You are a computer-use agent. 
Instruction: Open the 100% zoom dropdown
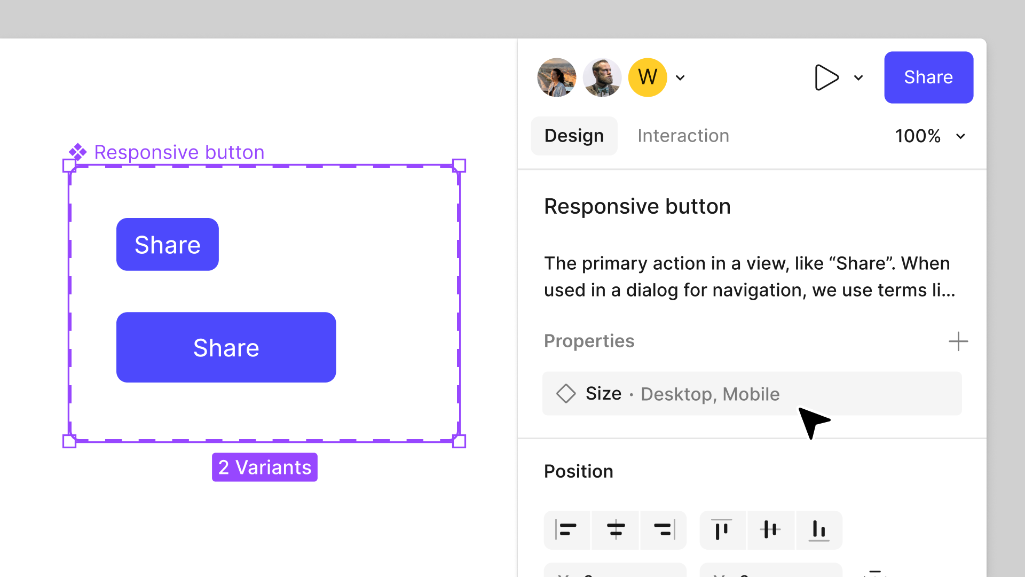(930, 136)
